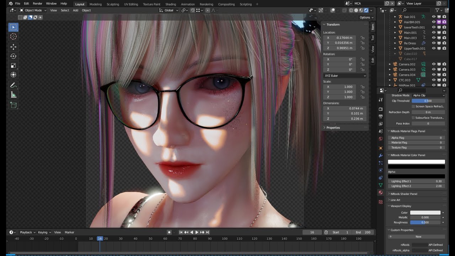
Task: Expand the Camera.003 outliner row
Action: (x=390, y=70)
